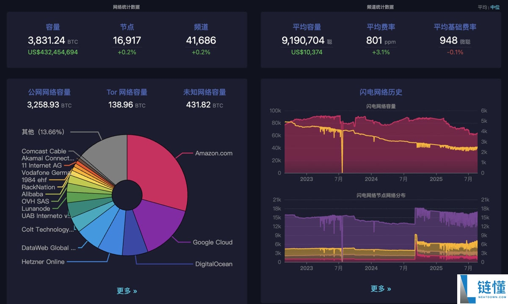
Task: Select the DigitalOcean label on the chart
Action: pos(214,263)
